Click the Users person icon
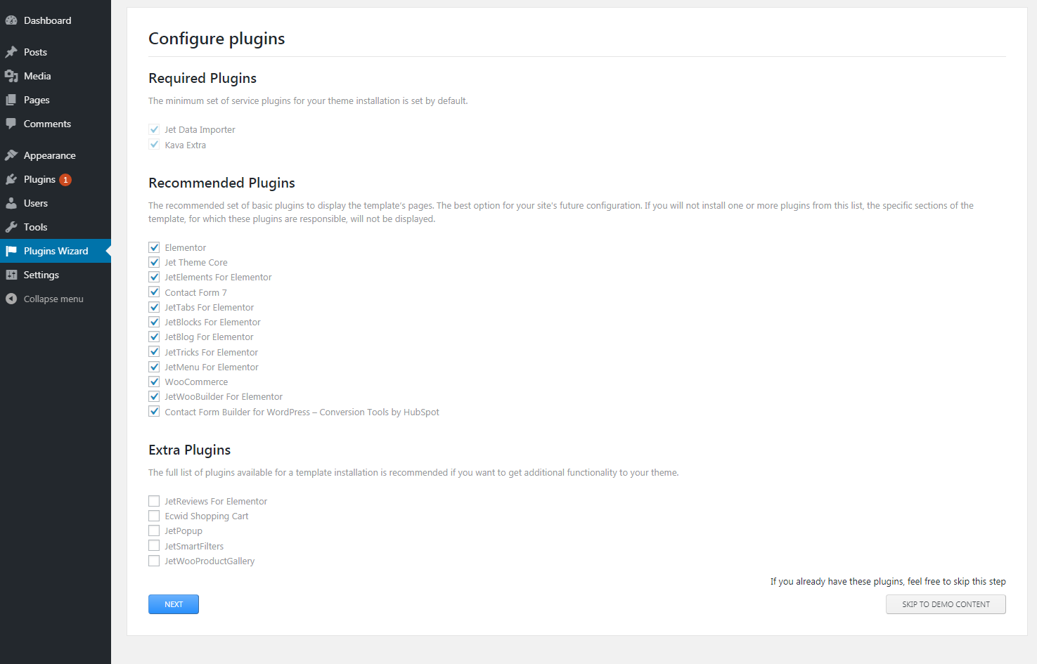Image resolution: width=1037 pixels, height=664 pixels. [x=11, y=203]
